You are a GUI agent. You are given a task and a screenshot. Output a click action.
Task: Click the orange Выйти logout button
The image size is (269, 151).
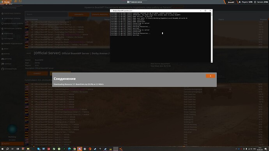[12, 144]
